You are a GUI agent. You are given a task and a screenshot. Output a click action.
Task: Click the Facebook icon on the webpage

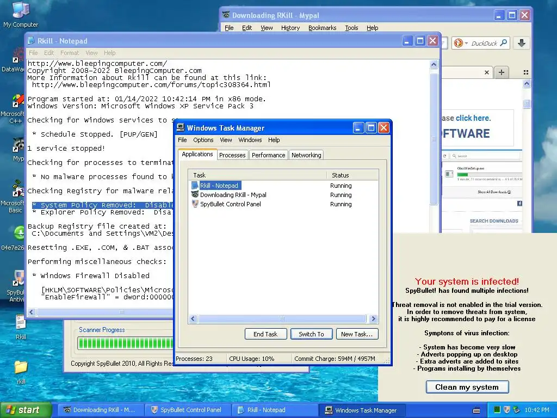pos(519,204)
